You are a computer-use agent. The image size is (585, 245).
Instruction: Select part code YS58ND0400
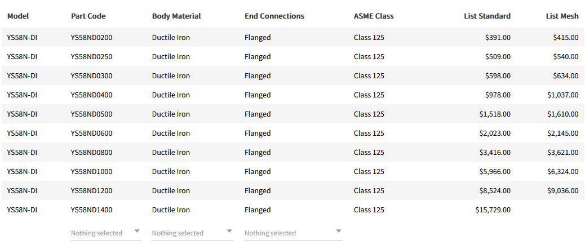pos(92,95)
